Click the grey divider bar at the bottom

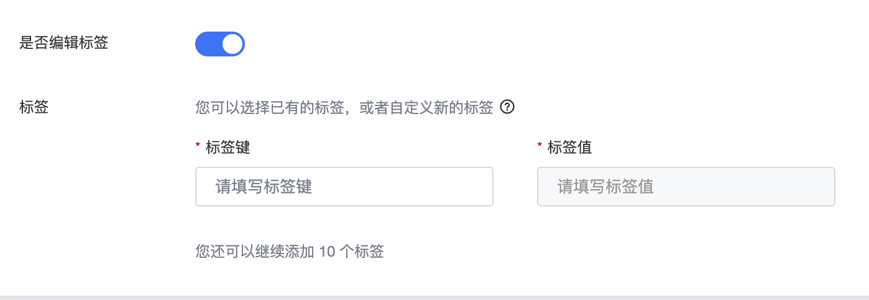435,297
